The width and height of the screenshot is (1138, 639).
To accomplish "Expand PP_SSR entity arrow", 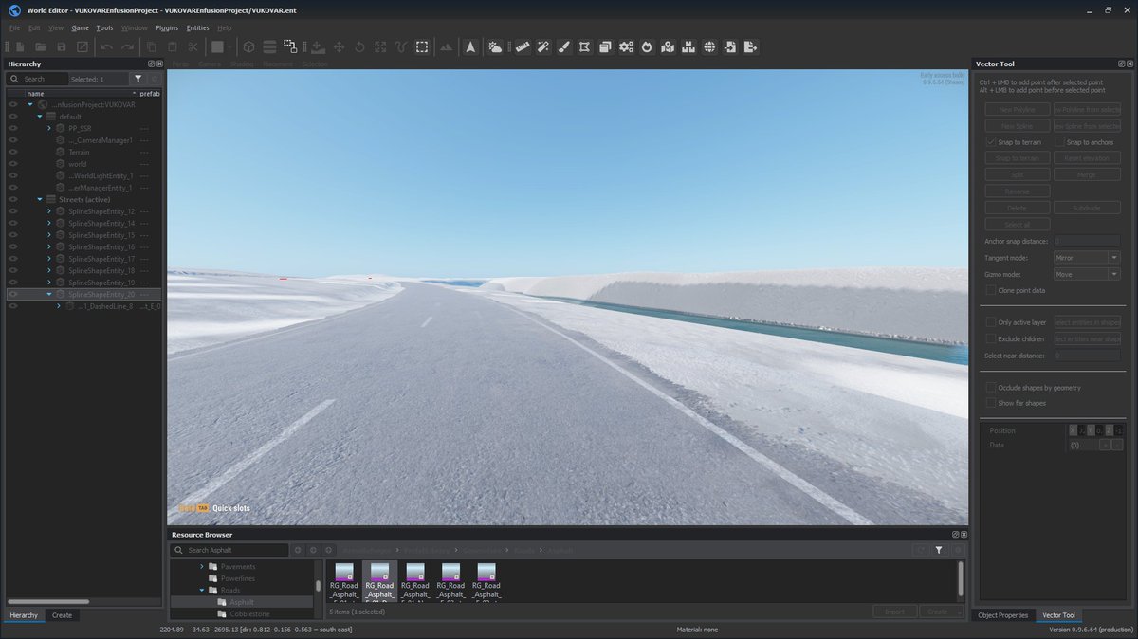I will pos(48,128).
